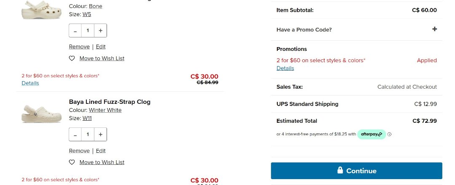Viewport: 455px width, 185px height.
Task: Open the Baya Lined Fuzz-Strap Clog thumbnail
Action: 35,114
